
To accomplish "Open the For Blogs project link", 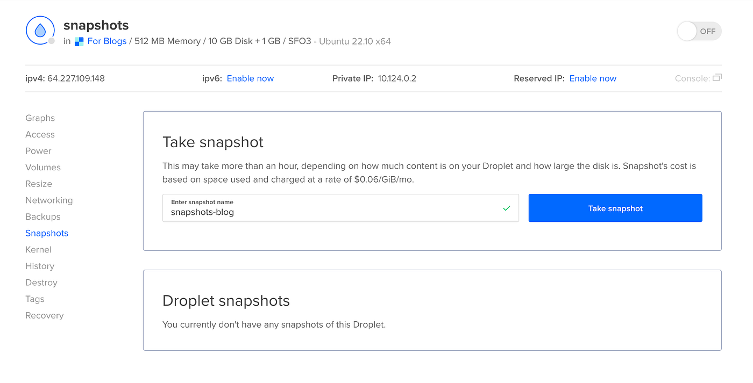I will coord(107,41).
